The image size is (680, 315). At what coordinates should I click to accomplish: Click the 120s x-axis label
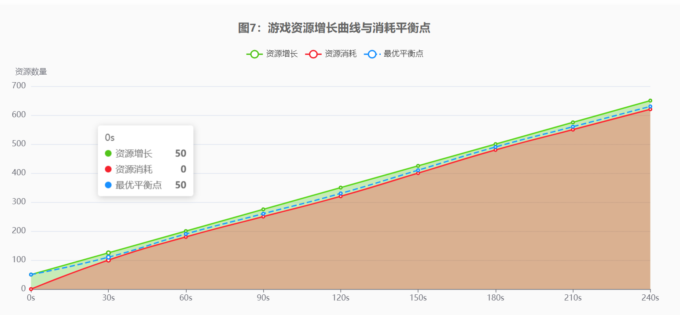pos(341,298)
